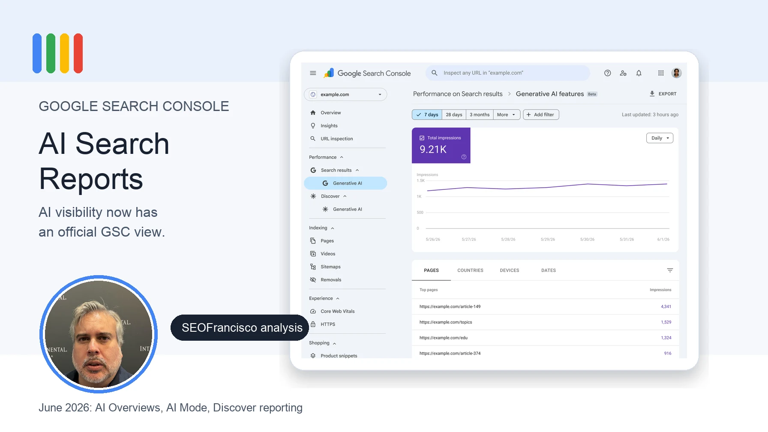Click the HTTPS padlock icon
768x432 pixels.
pyautogui.click(x=313, y=324)
